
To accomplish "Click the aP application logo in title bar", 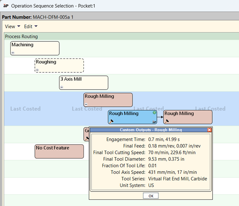I will 5,6.
